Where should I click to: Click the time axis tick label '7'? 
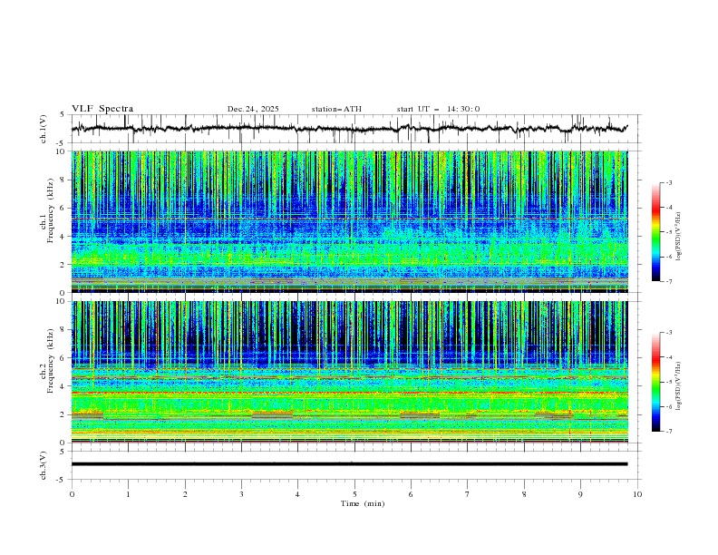pos(468,494)
